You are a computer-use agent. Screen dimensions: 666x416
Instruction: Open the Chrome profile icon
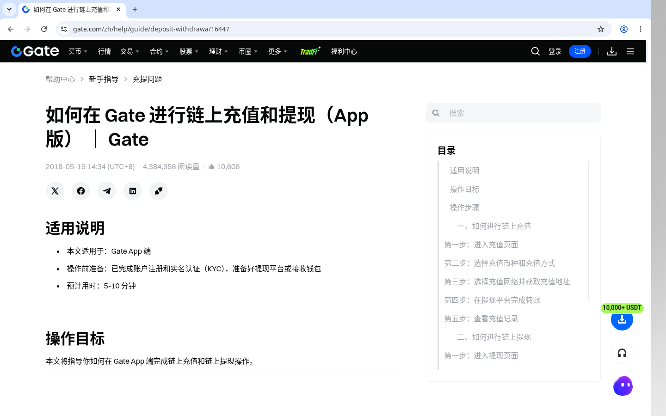coord(624,29)
